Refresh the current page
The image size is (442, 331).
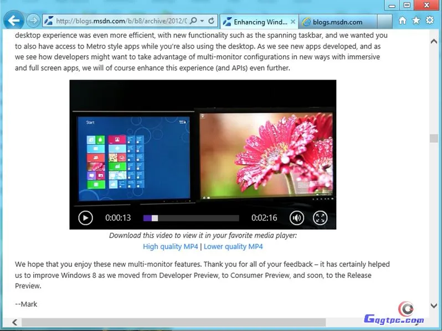click(212, 21)
